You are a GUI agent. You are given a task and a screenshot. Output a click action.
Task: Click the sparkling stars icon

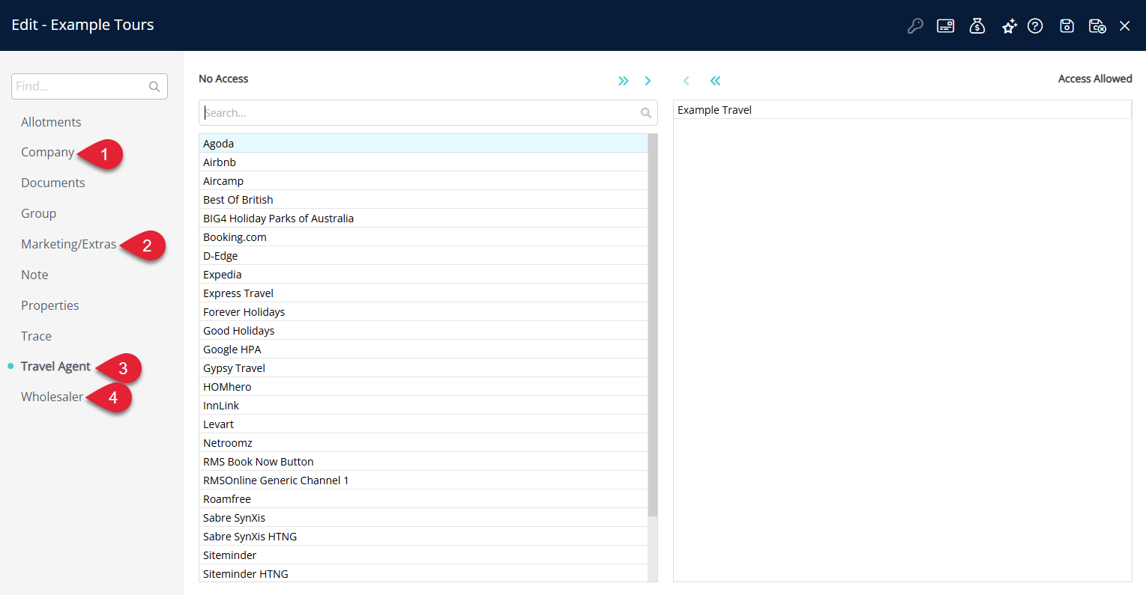1009,26
